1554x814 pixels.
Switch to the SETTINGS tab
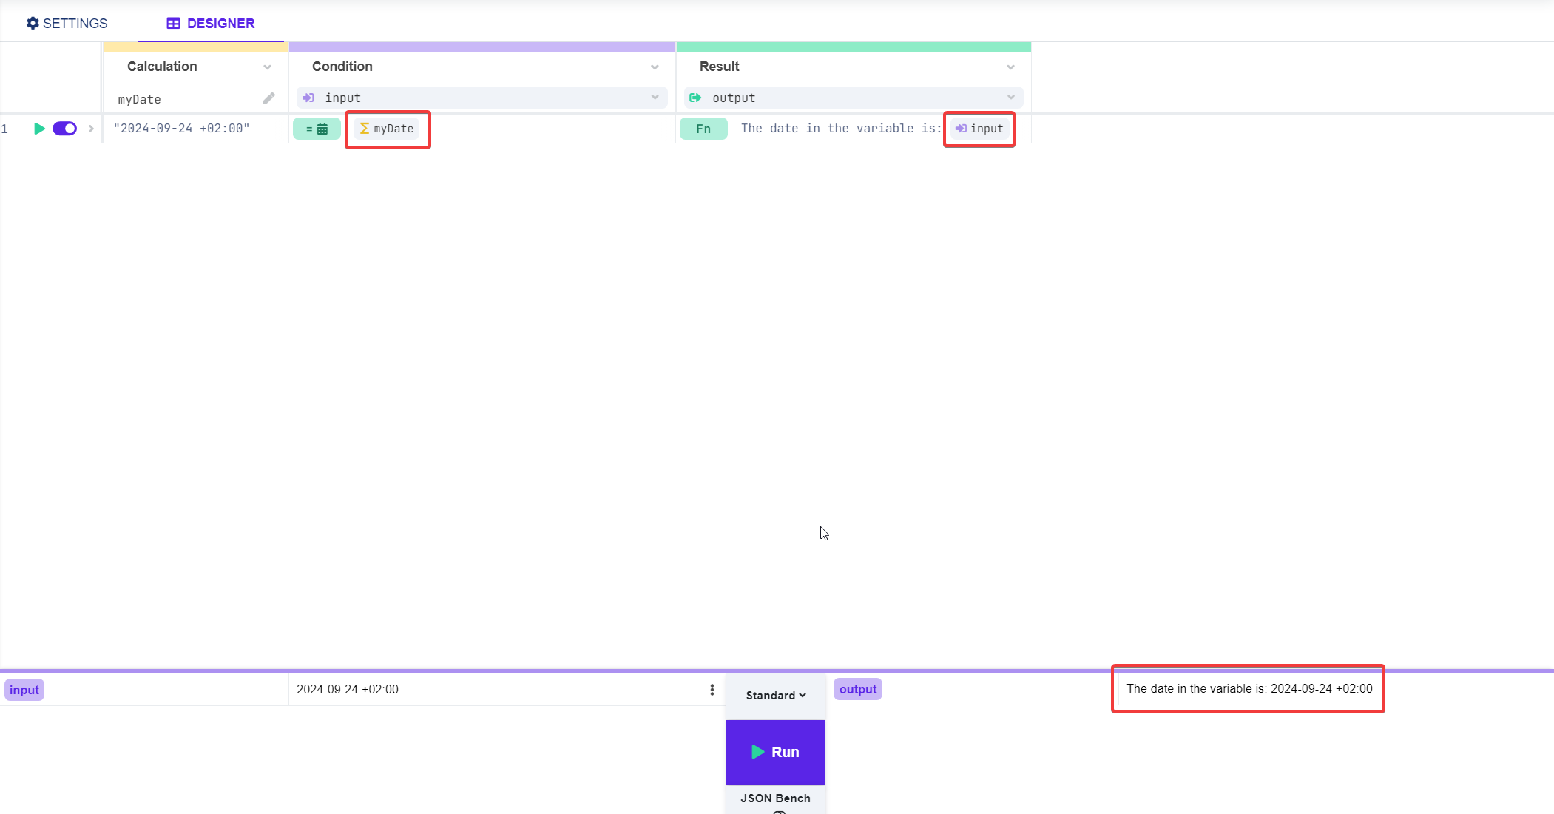(x=67, y=23)
